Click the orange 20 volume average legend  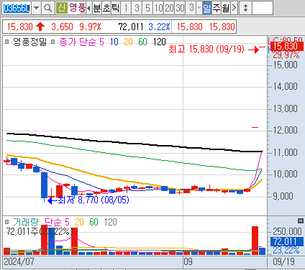pyautogui.click(x=79, y=222)
